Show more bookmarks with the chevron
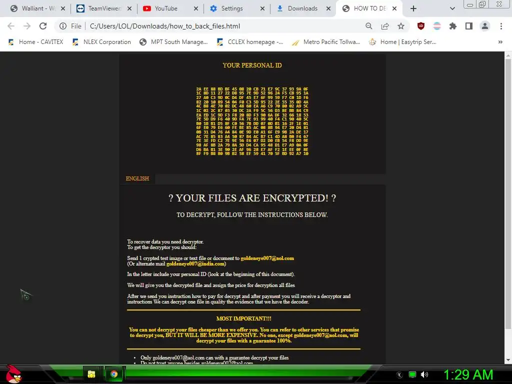This screenshot has width=512, height=384. [500, 42]
